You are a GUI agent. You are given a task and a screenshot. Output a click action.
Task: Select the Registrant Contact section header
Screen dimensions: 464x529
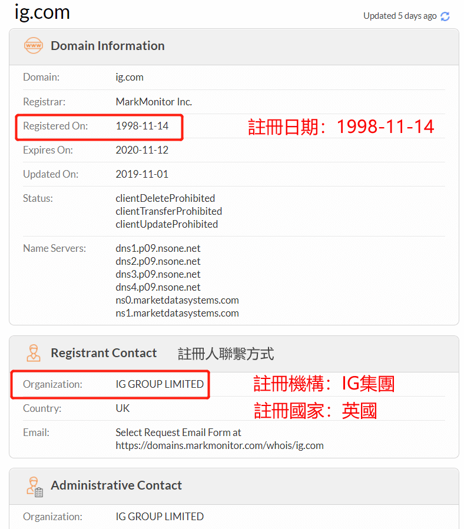pos(104,352)
